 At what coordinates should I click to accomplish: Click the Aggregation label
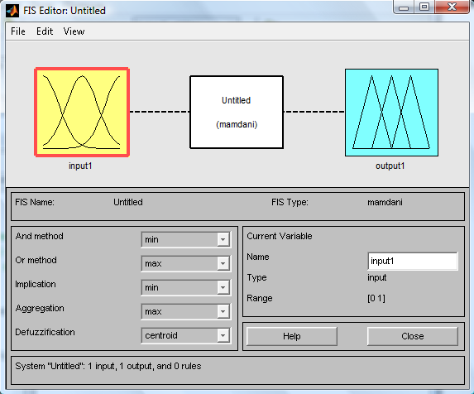tap(40, 308)
